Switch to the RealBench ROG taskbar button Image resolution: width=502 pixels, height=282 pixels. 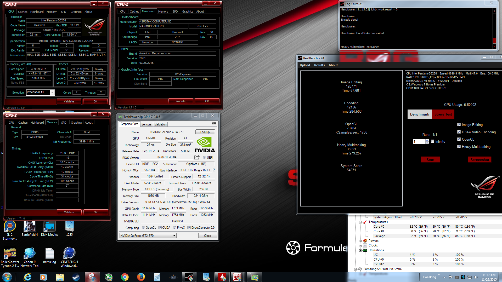[x=189, y=277]
